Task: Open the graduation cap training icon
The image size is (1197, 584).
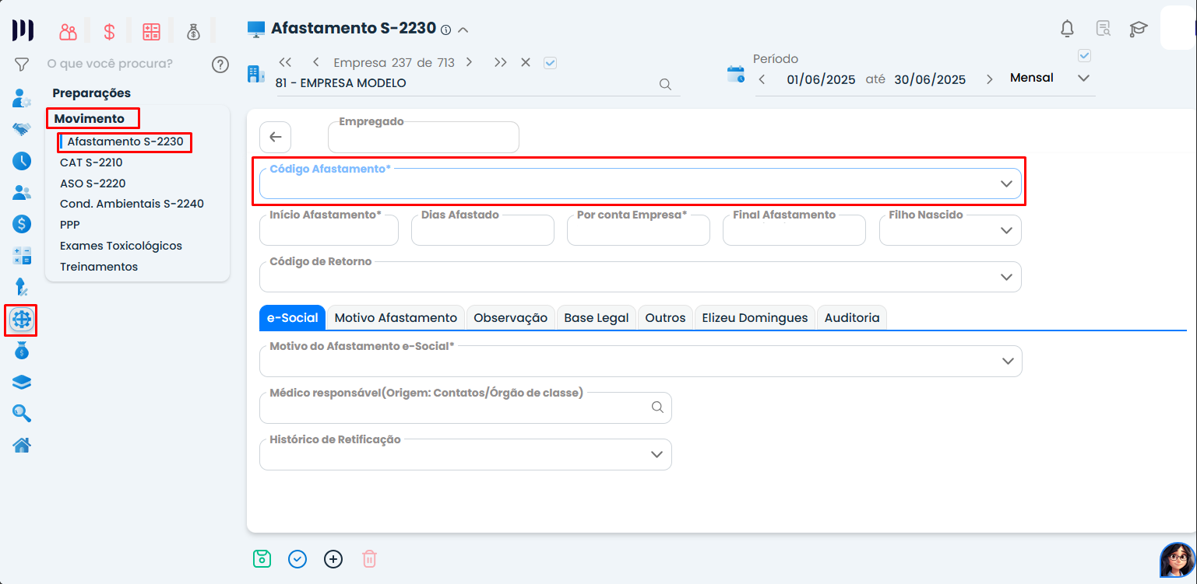Action: [1139, 30]
